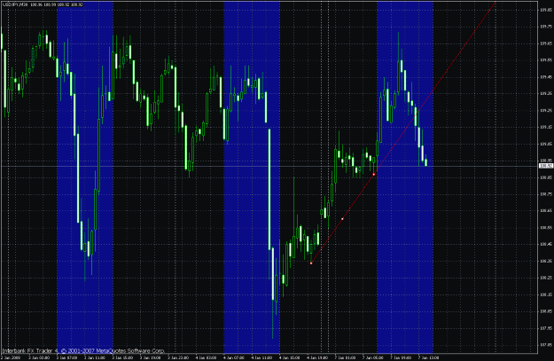Click the 109.45 price scale label
The image size is (554, 361).
click(x=546, y=77)
